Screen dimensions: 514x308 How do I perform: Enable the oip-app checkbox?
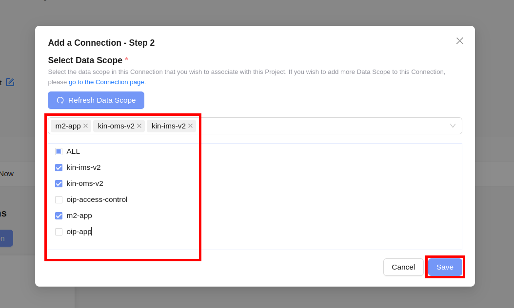[59, 232]
